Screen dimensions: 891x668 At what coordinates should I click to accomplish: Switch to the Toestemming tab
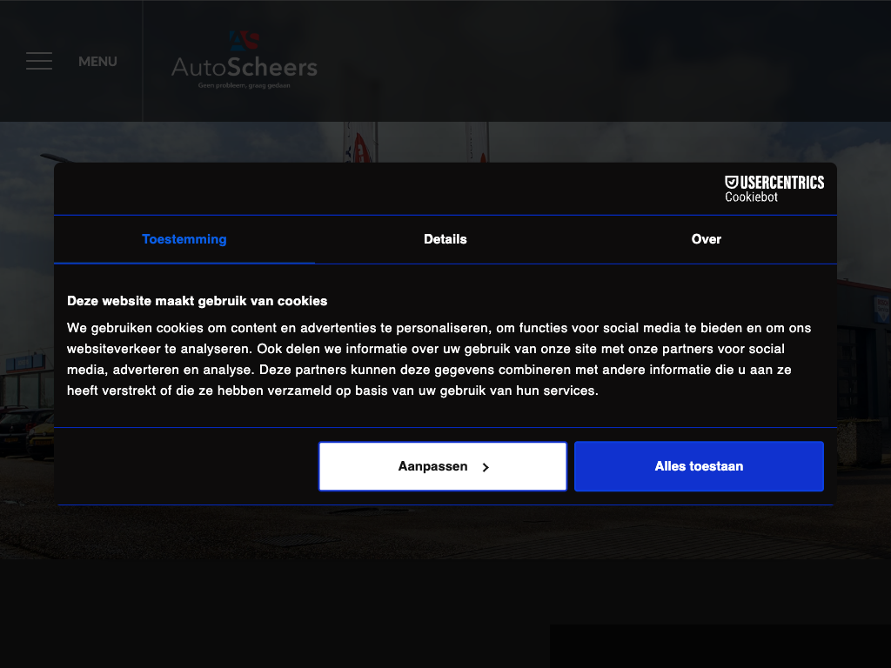click(x=184, y=239)
